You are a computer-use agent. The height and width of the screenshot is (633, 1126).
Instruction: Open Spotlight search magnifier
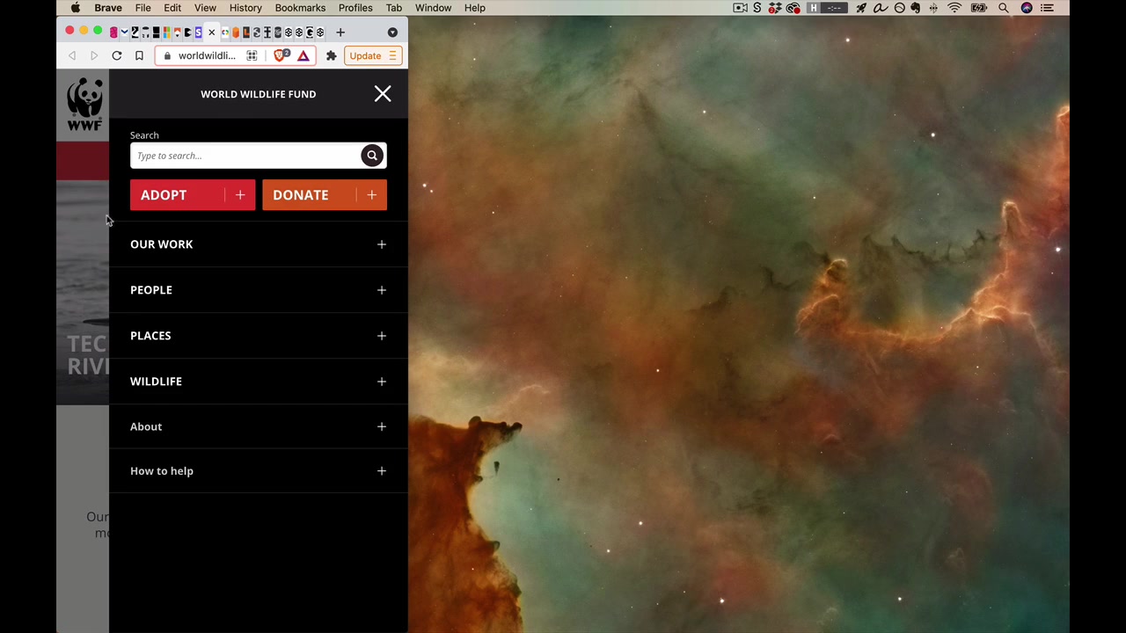coord(1004,8)
